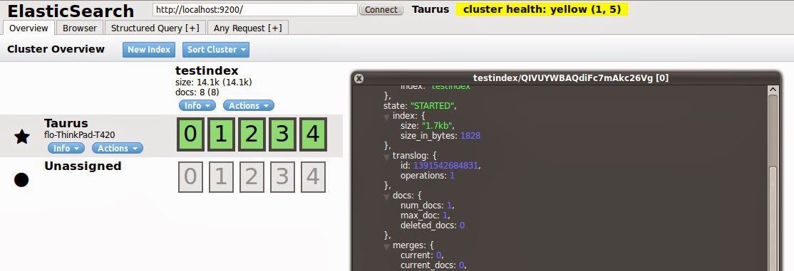The image size is (794, 271).
Task: Click the deleted_docs value 0
Action: pyautogui.click(x=462, y=225)
